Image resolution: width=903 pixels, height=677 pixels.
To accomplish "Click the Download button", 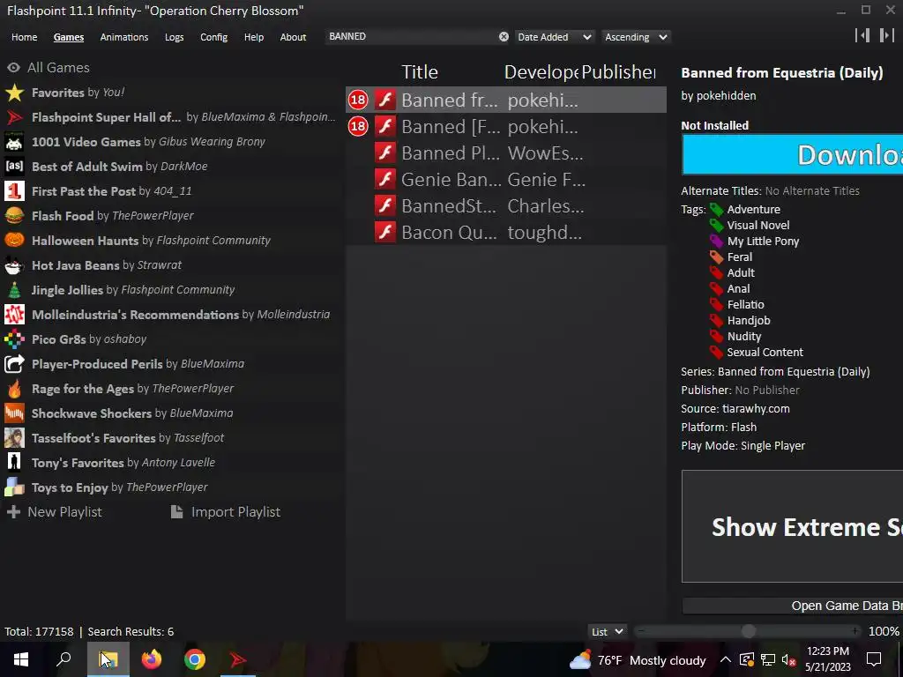I will point(793,154).
